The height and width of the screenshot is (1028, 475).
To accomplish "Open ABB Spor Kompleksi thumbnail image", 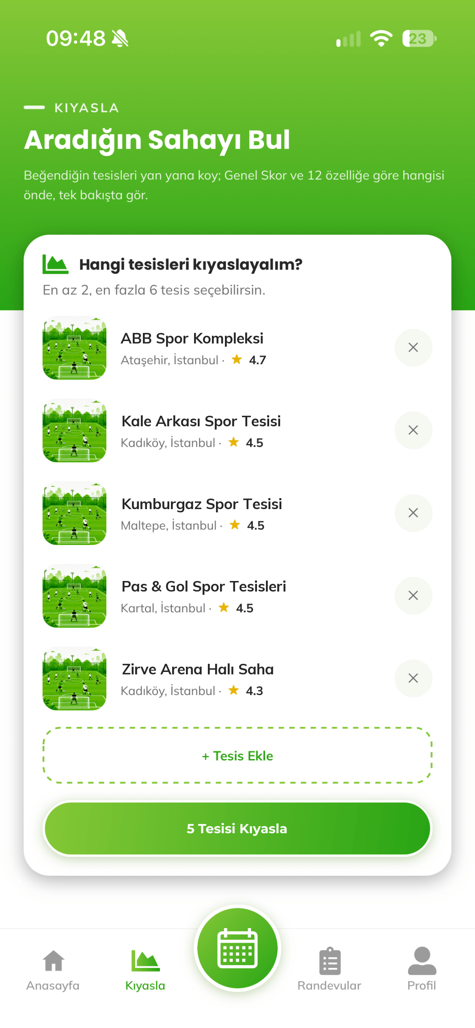I will click(74, 348).
